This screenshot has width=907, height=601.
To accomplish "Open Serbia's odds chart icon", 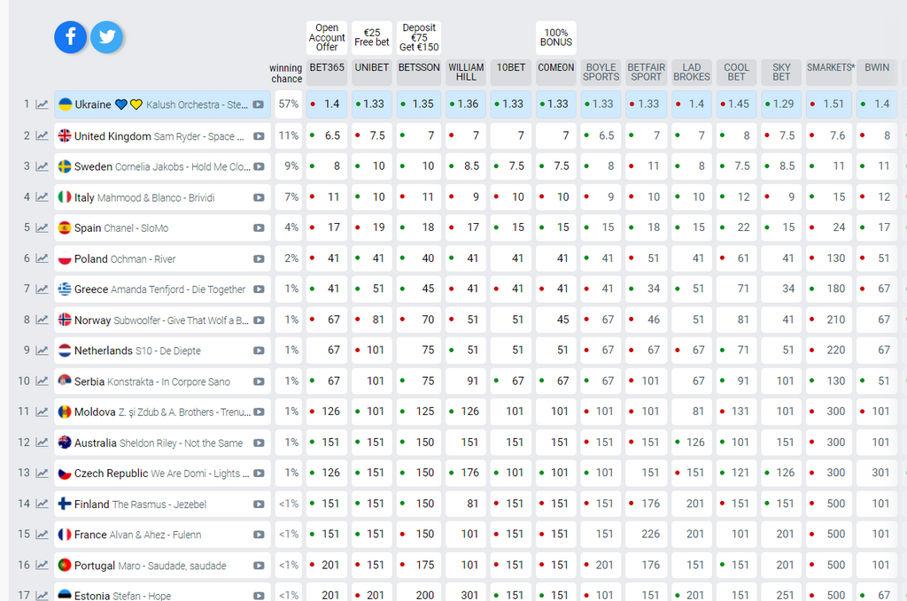I will pos(42,381).
